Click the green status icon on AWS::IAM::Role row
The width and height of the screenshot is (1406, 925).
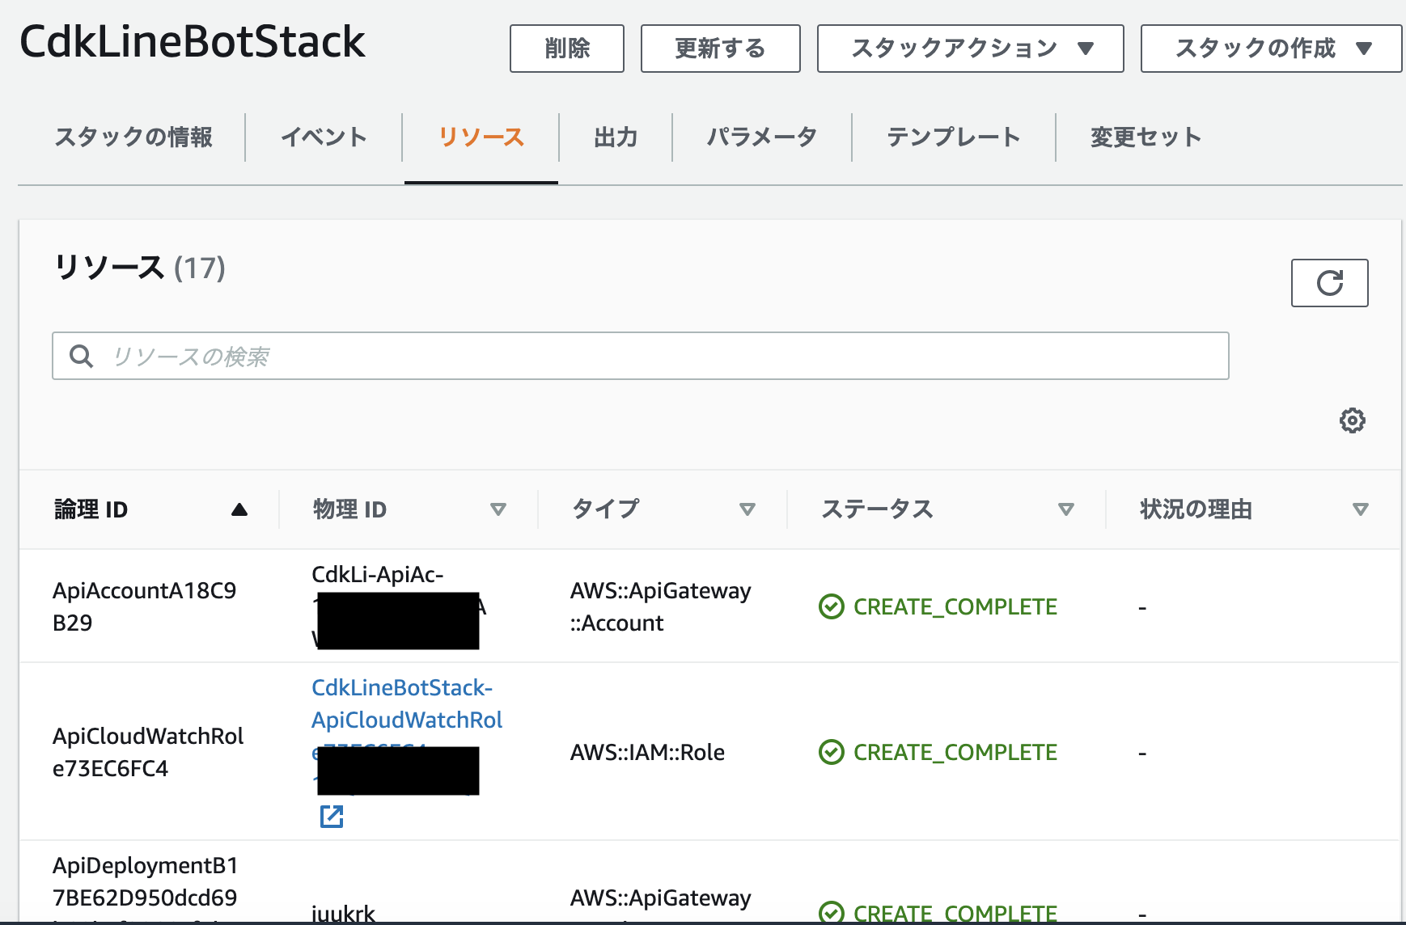click(832, 752)
